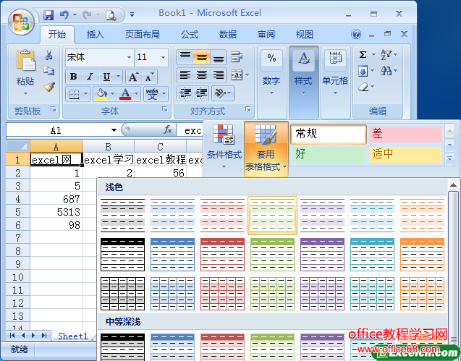Apply the 常规 cell style

coord(329,134)
